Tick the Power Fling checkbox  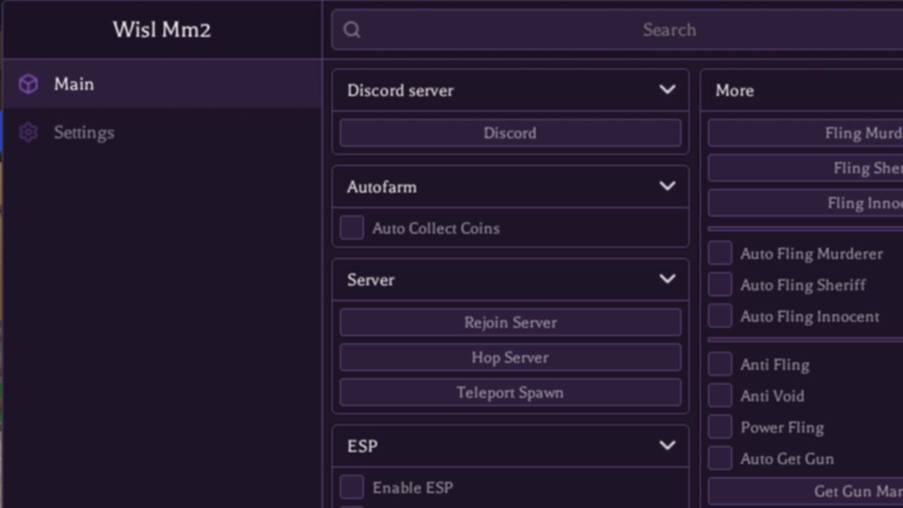tap(720, 427)
